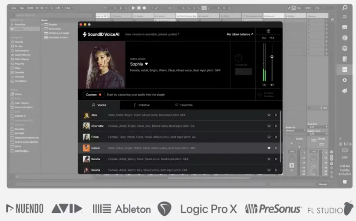The image size is (356, 221).
Task: Open the Cue Out 1/2 dropdown
Action: 318,127
